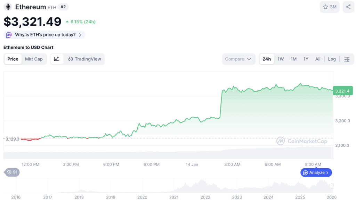Click the 3:00 PM x-axis label
356x203 pixels.
click(x=71, y=164)
